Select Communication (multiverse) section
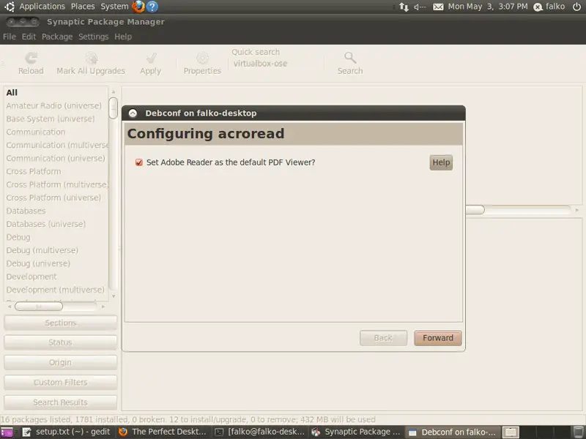Screen dimensions: 586x439 [x=56, y=145]
